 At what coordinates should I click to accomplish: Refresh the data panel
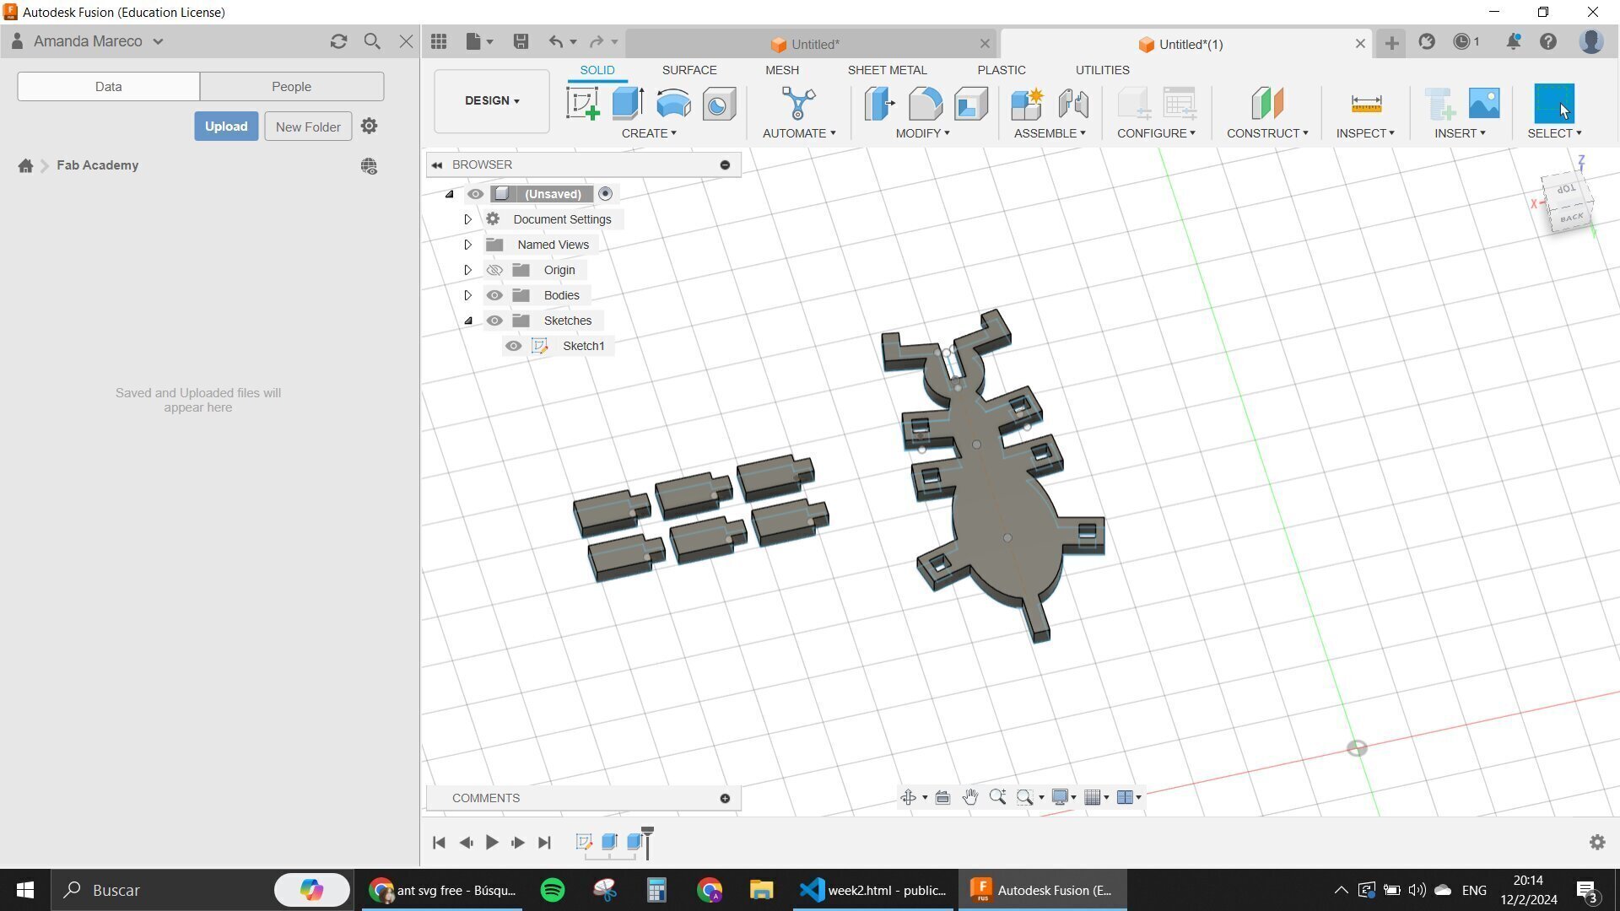[x=338, y=41]
